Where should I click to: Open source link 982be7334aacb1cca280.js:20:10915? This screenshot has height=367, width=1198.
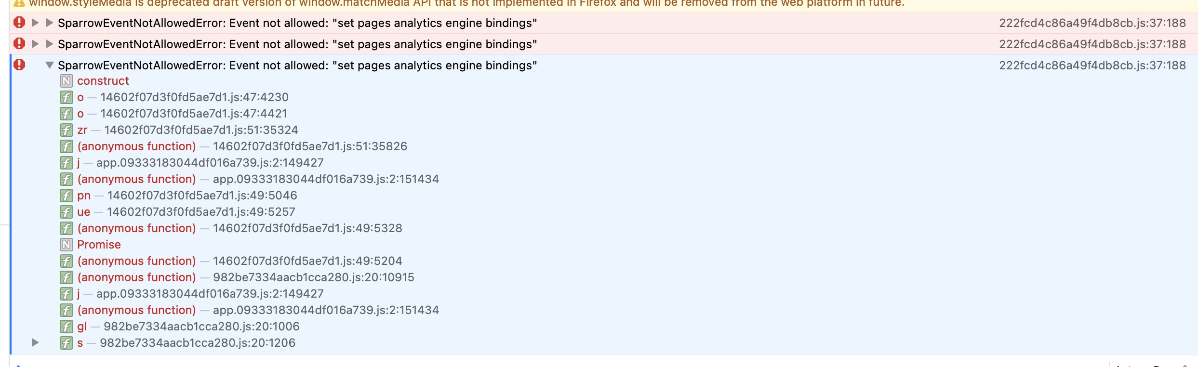click(313, 277)
